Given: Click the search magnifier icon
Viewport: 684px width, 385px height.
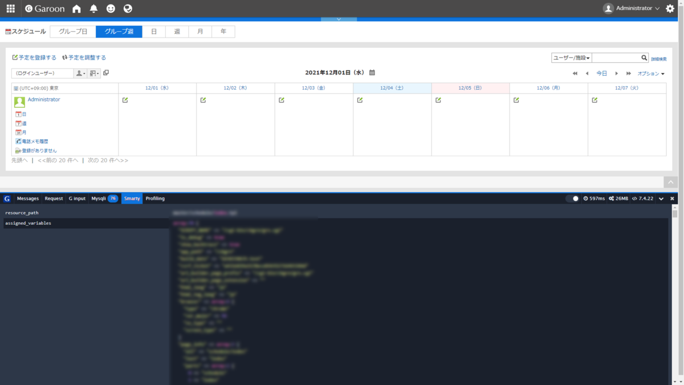Looking at the screenshot, I should tap(644, 57).
